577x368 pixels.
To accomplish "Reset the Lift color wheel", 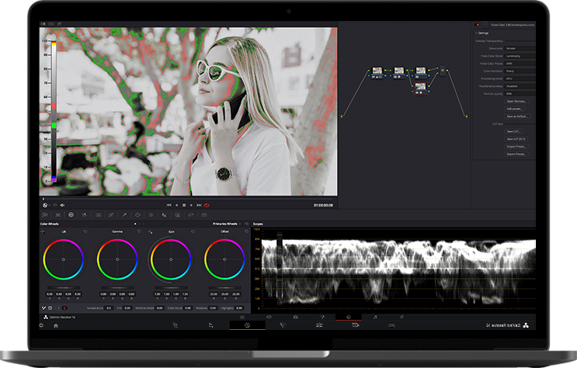I will pos(84,231).
